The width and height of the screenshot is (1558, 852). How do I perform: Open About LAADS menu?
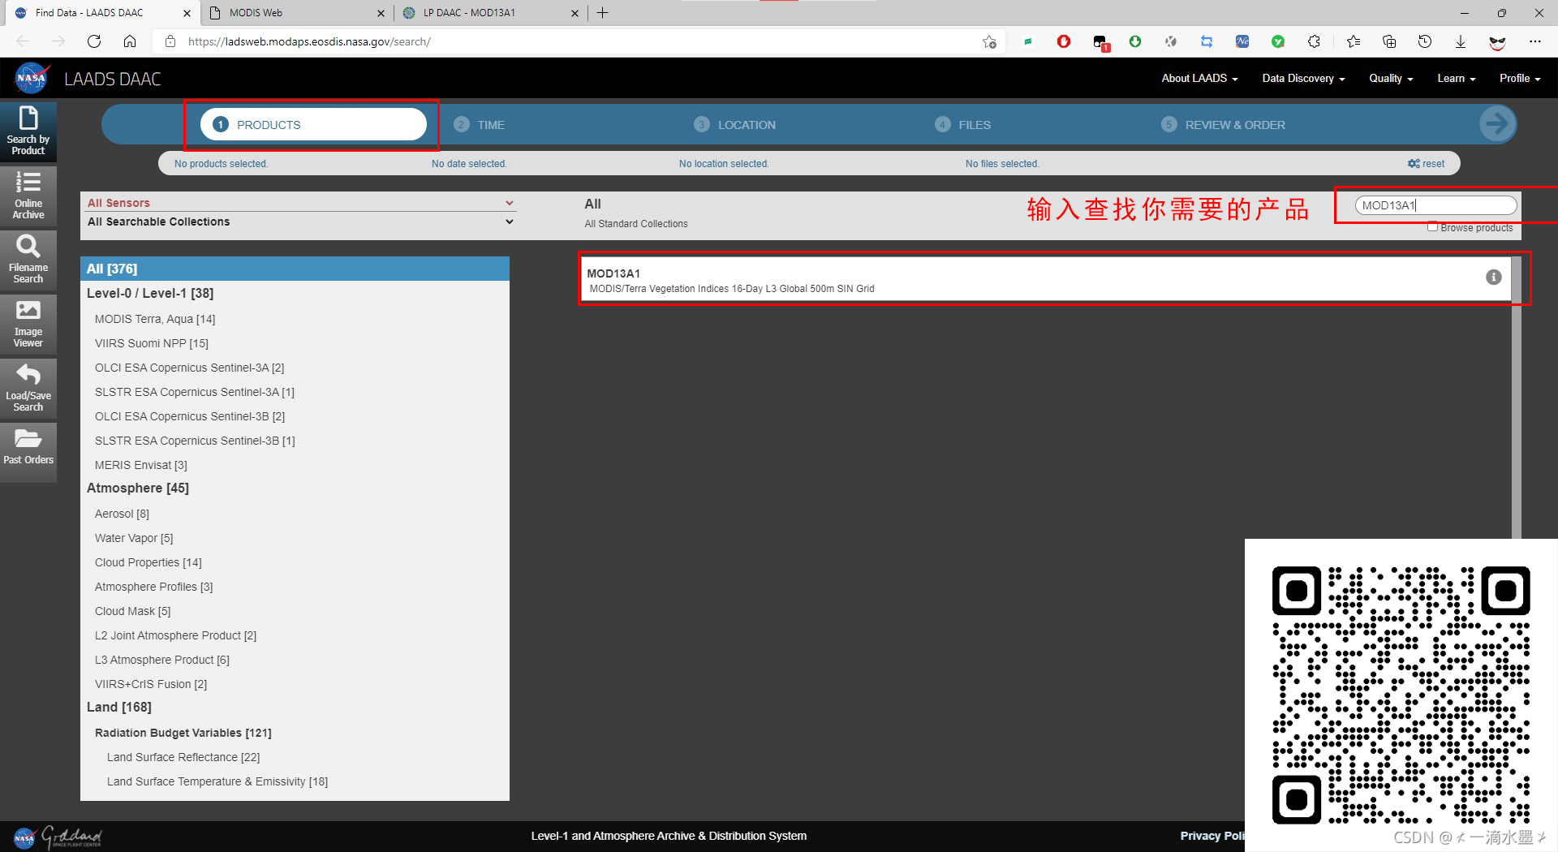pyautogui.click(x=1199, y=79)
